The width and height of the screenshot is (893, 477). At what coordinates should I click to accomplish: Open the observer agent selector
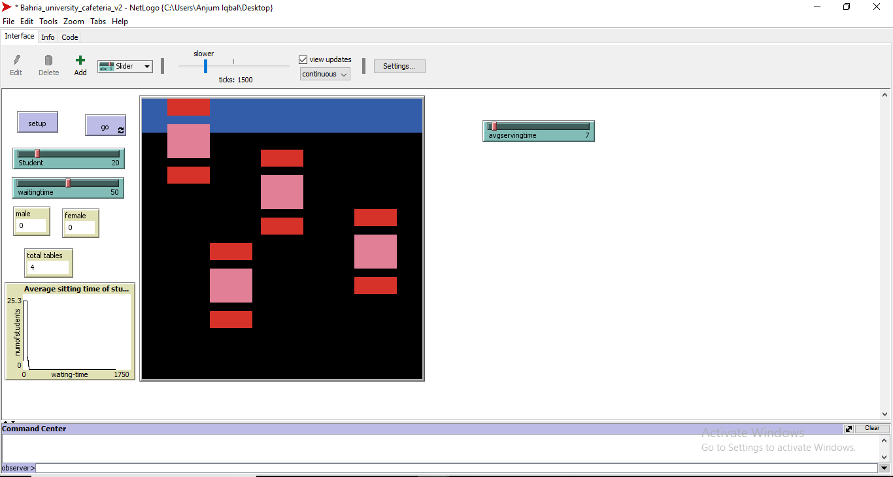[18, 469]
